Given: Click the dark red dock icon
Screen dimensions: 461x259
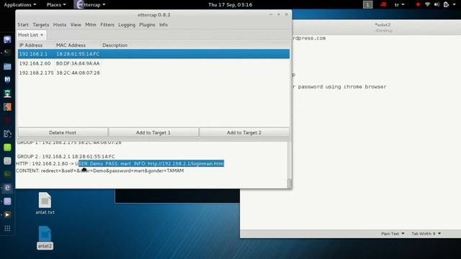Looking at the screenshot, I should click(x=7, y=120).
